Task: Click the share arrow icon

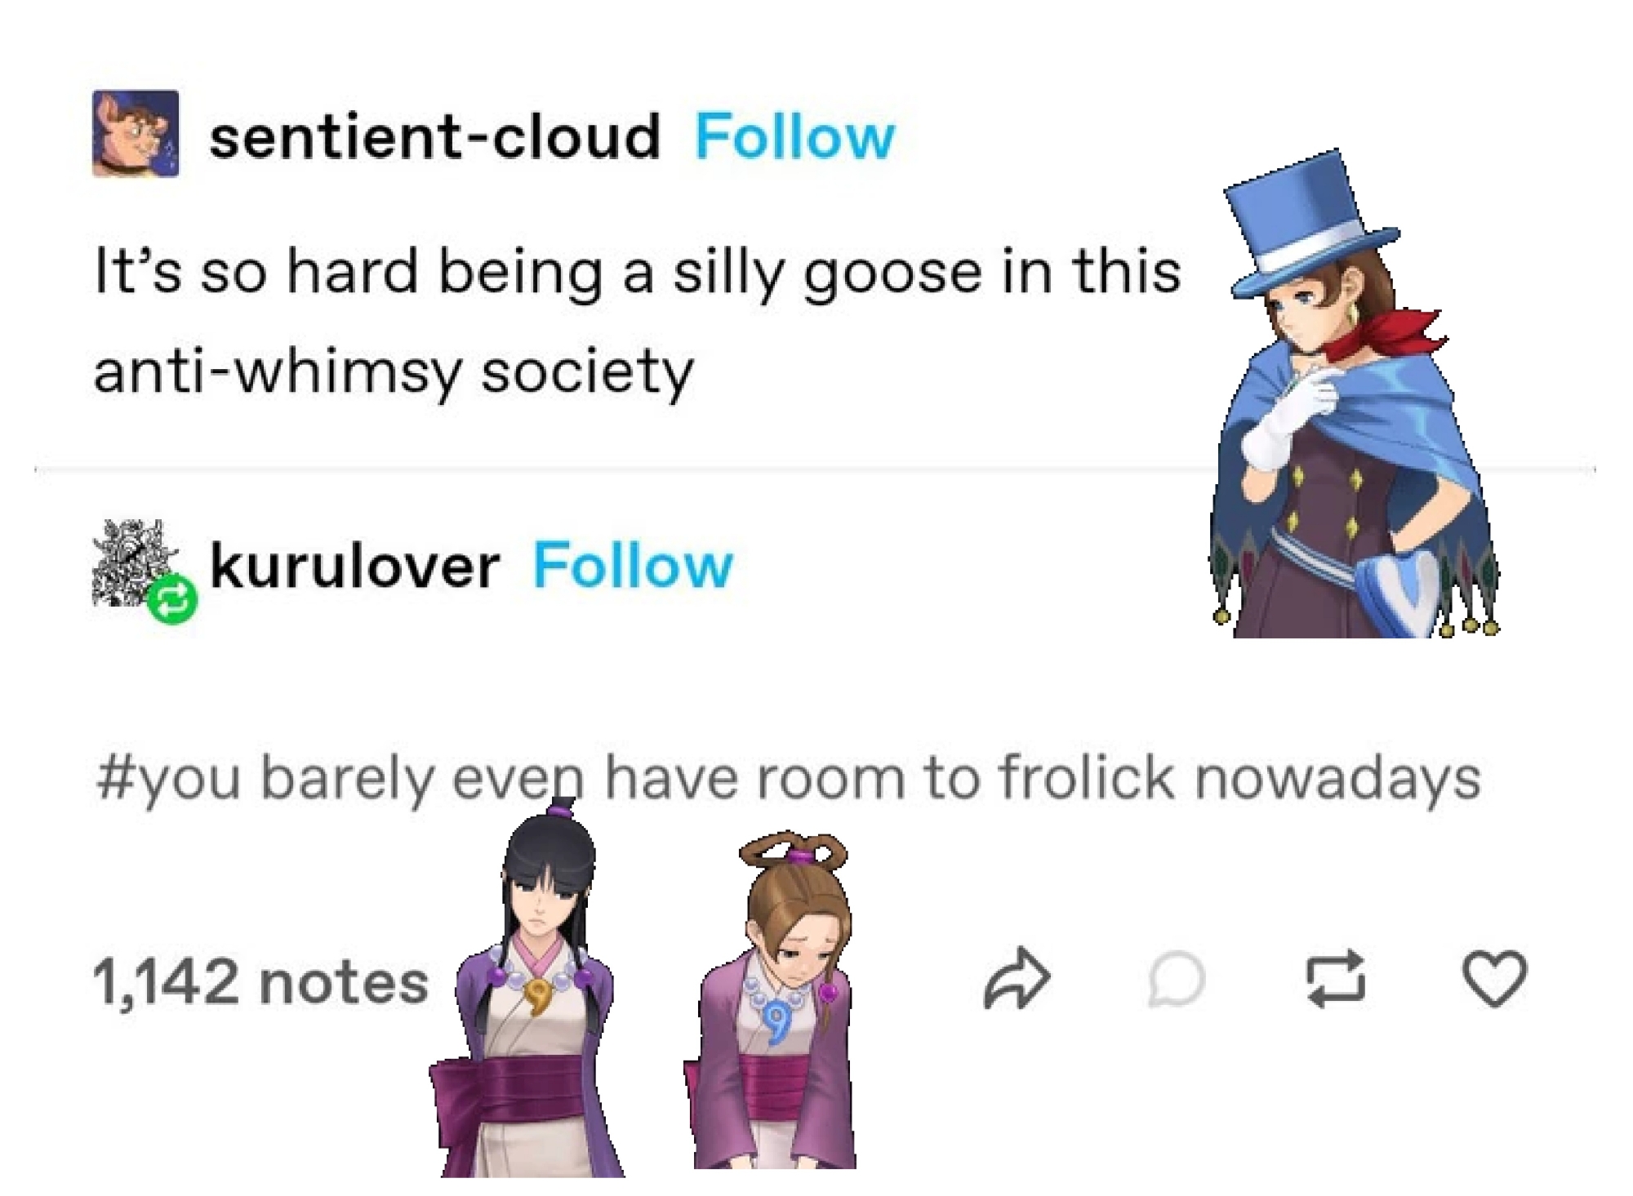Action: [x=1017, y=978]
